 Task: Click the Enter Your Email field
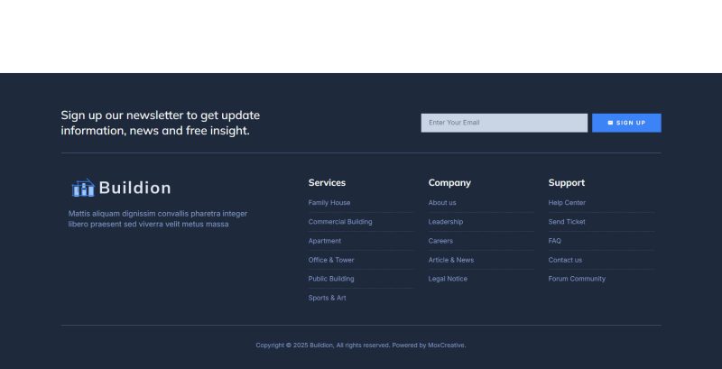504,123
